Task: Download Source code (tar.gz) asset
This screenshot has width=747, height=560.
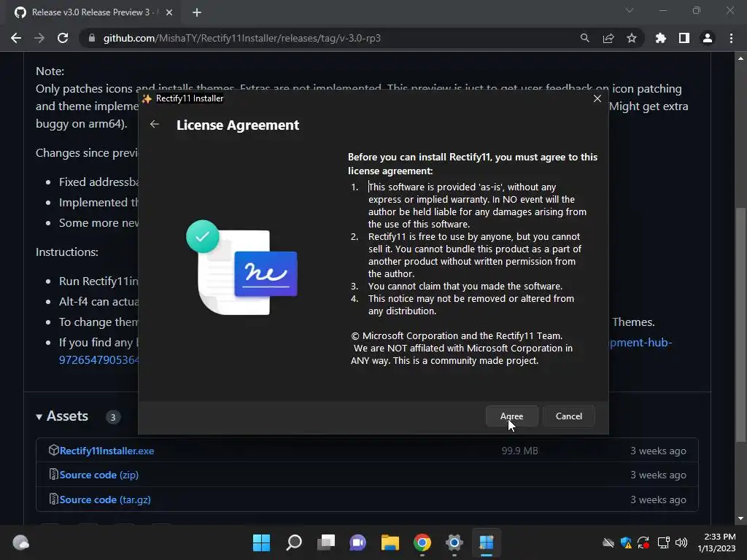Action: click(105, 499)
